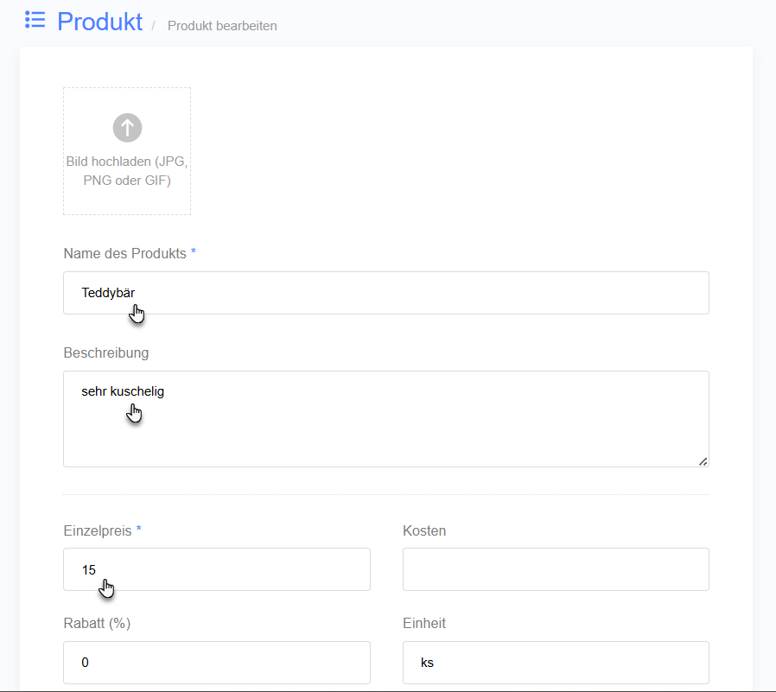Screen dimensions: 776x692
Task: Click the Beschreibung label
Action: [106, 352]
